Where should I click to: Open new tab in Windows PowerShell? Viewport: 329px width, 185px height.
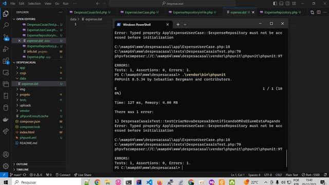178,25
